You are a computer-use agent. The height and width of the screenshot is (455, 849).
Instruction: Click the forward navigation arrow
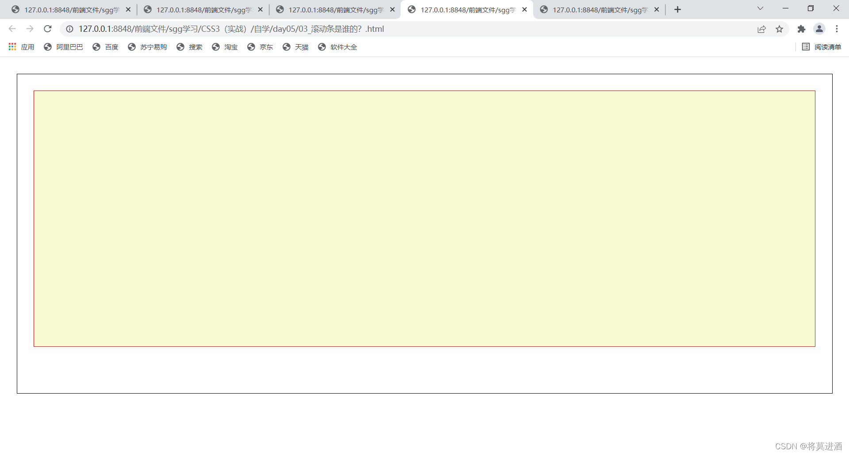30,29
